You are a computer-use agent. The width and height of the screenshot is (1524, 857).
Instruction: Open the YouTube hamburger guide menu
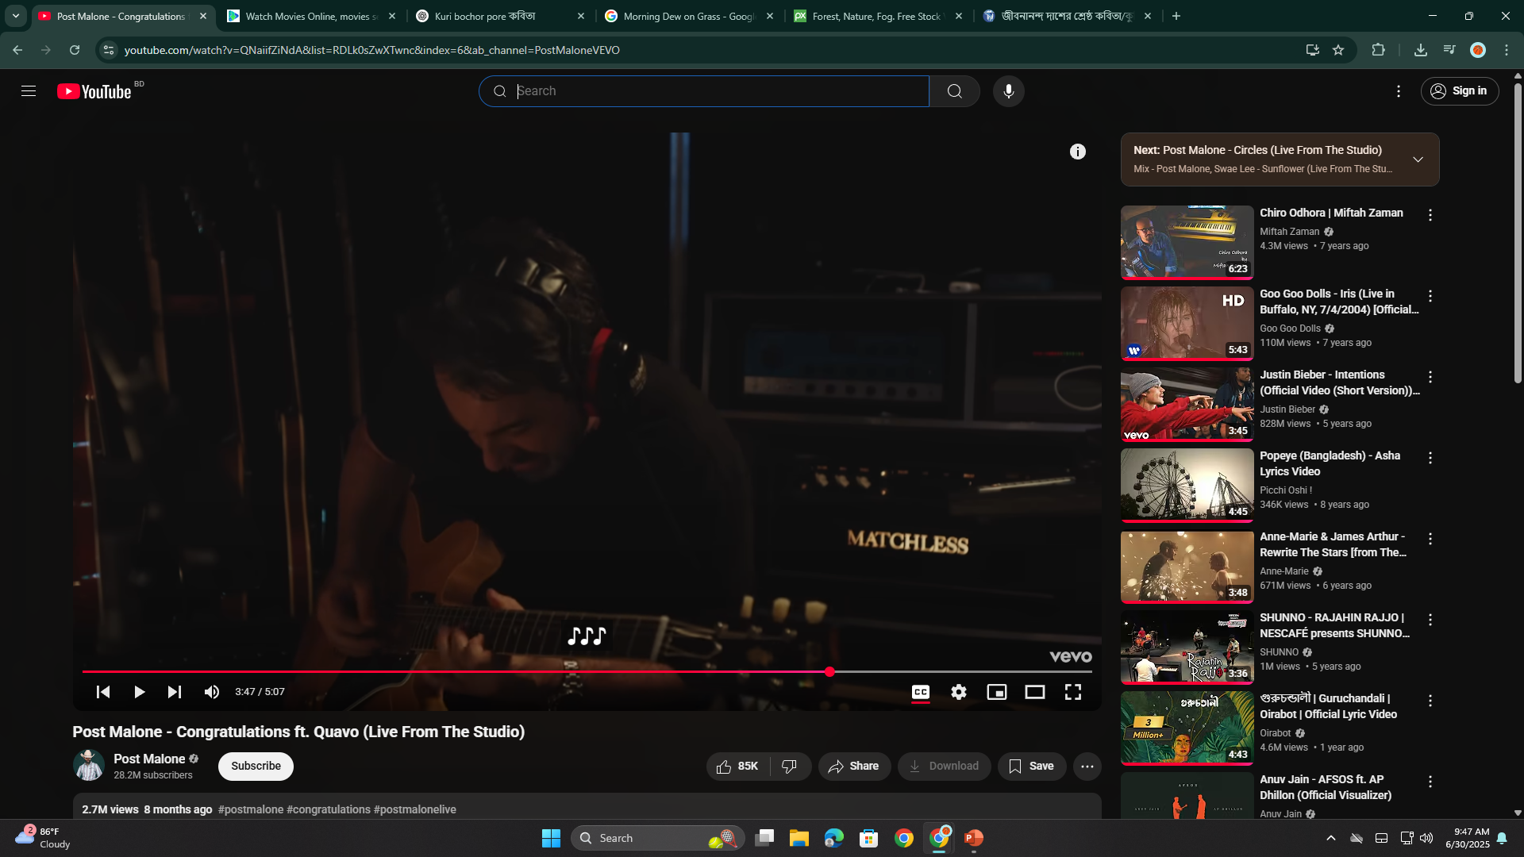(29, 91)
